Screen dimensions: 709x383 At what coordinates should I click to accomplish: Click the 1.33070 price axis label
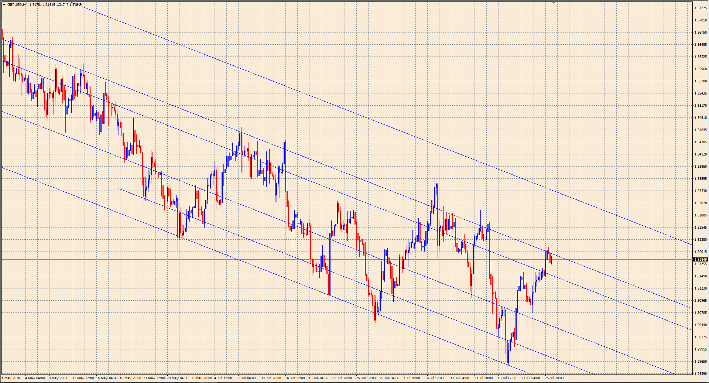pos(701,203)
